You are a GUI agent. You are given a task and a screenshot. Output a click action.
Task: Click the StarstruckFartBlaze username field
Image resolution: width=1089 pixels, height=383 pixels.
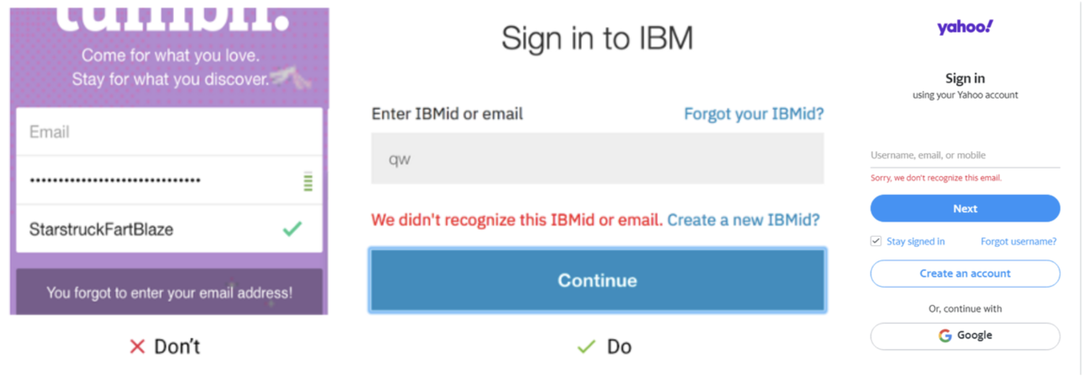coord(151,229)
